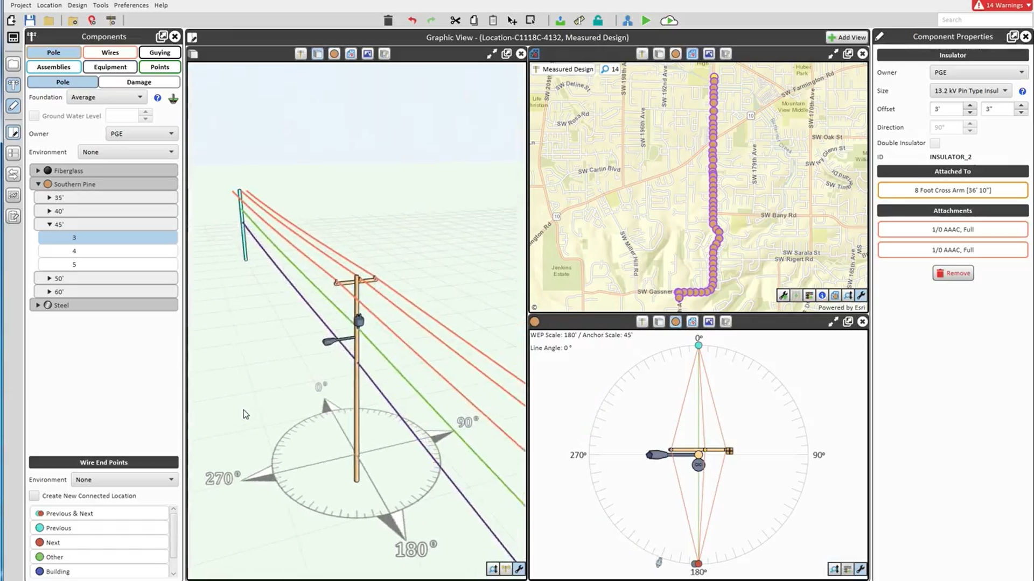Click the cloud analysis icon
Viewport: 1034px width, 581px height.
[x=668, y=20]
